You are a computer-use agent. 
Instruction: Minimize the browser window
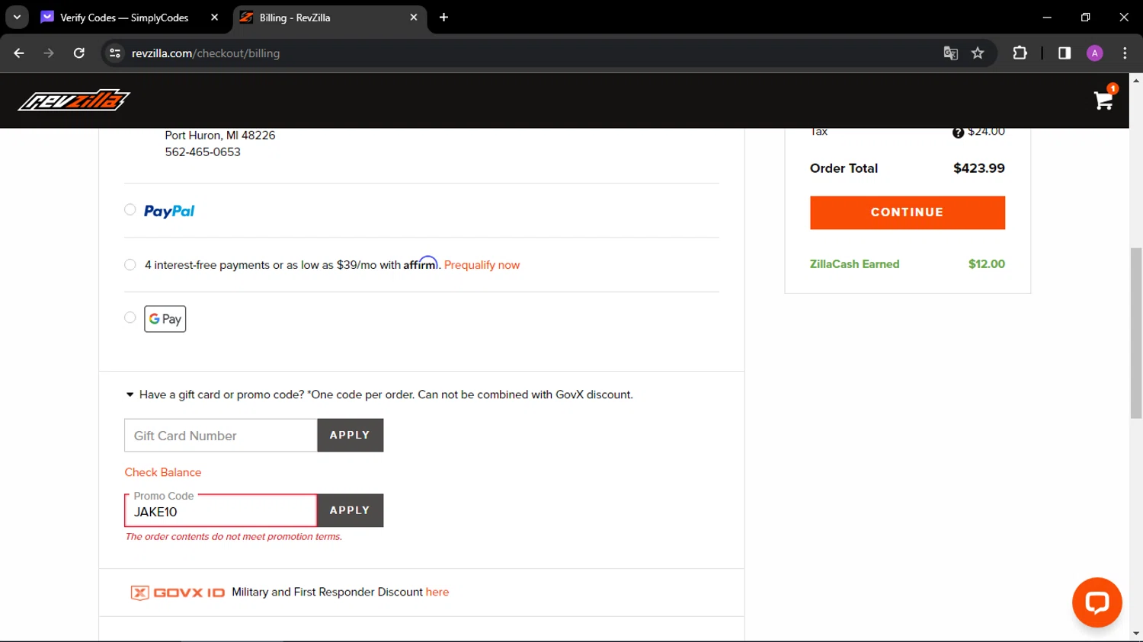(x=1047, y=18)
